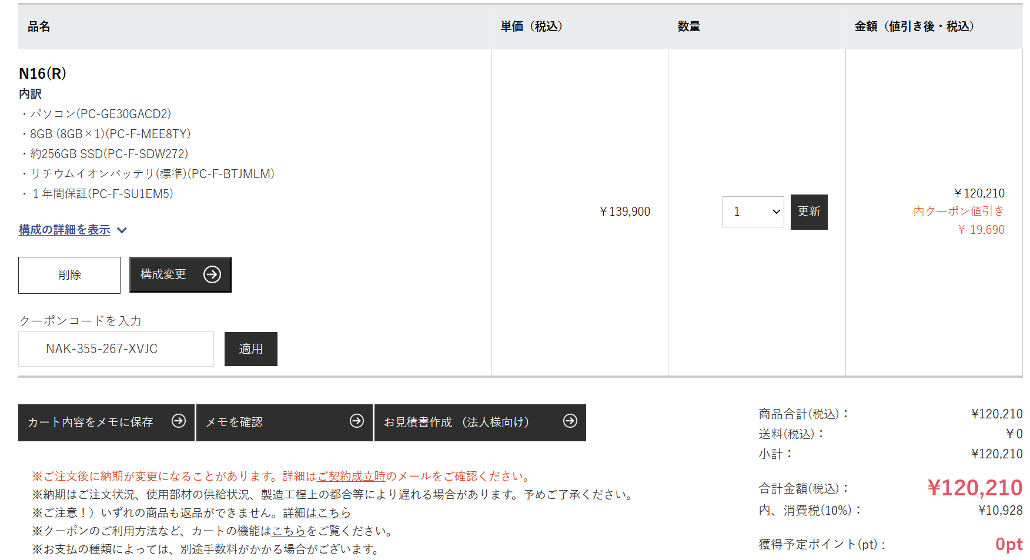Viewport: 1030px width, 560px height.
Task: Click 獲得予定ポイント(pt) label
Action: click(x=822, y=544)
